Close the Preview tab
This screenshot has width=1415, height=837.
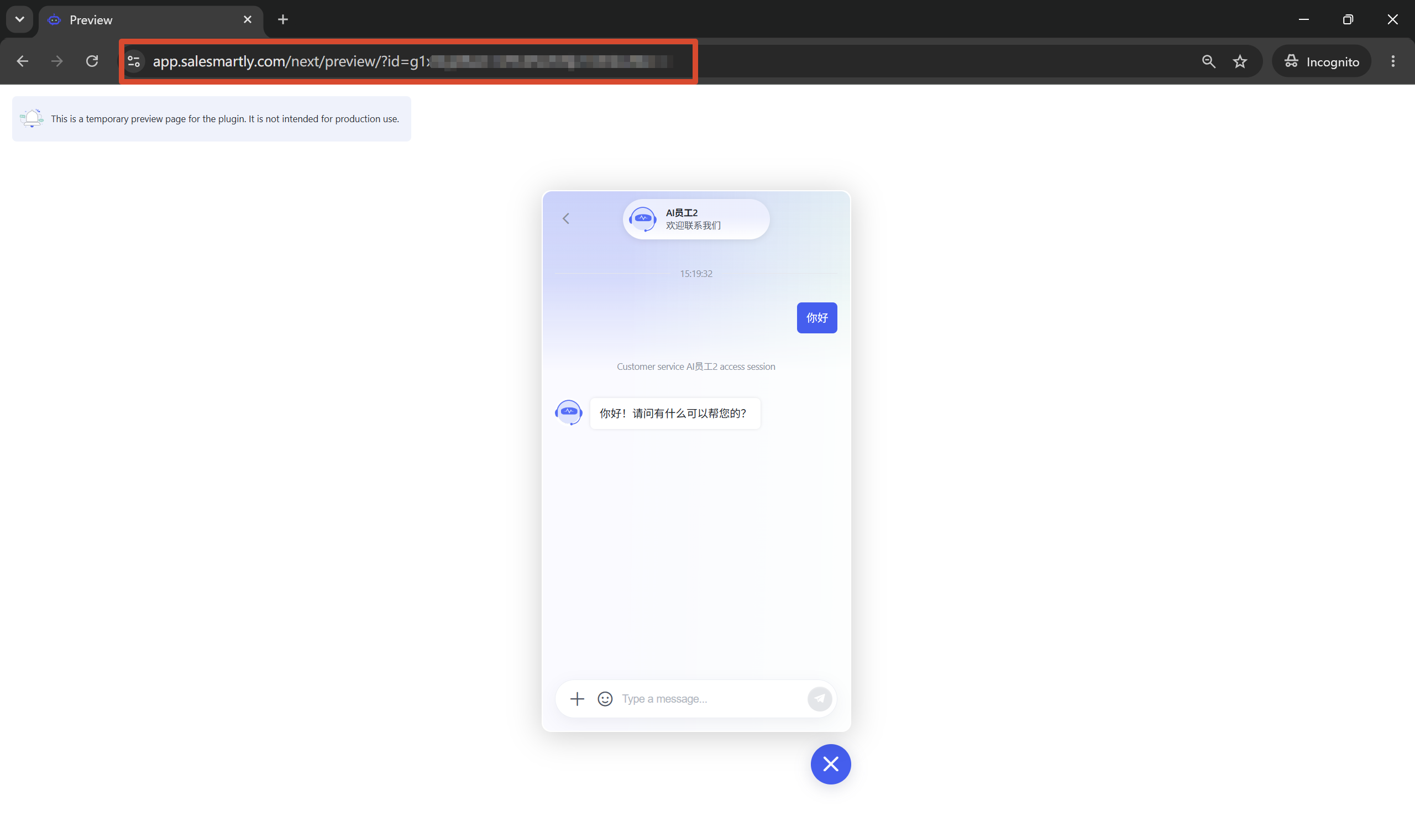click(248, 20)
